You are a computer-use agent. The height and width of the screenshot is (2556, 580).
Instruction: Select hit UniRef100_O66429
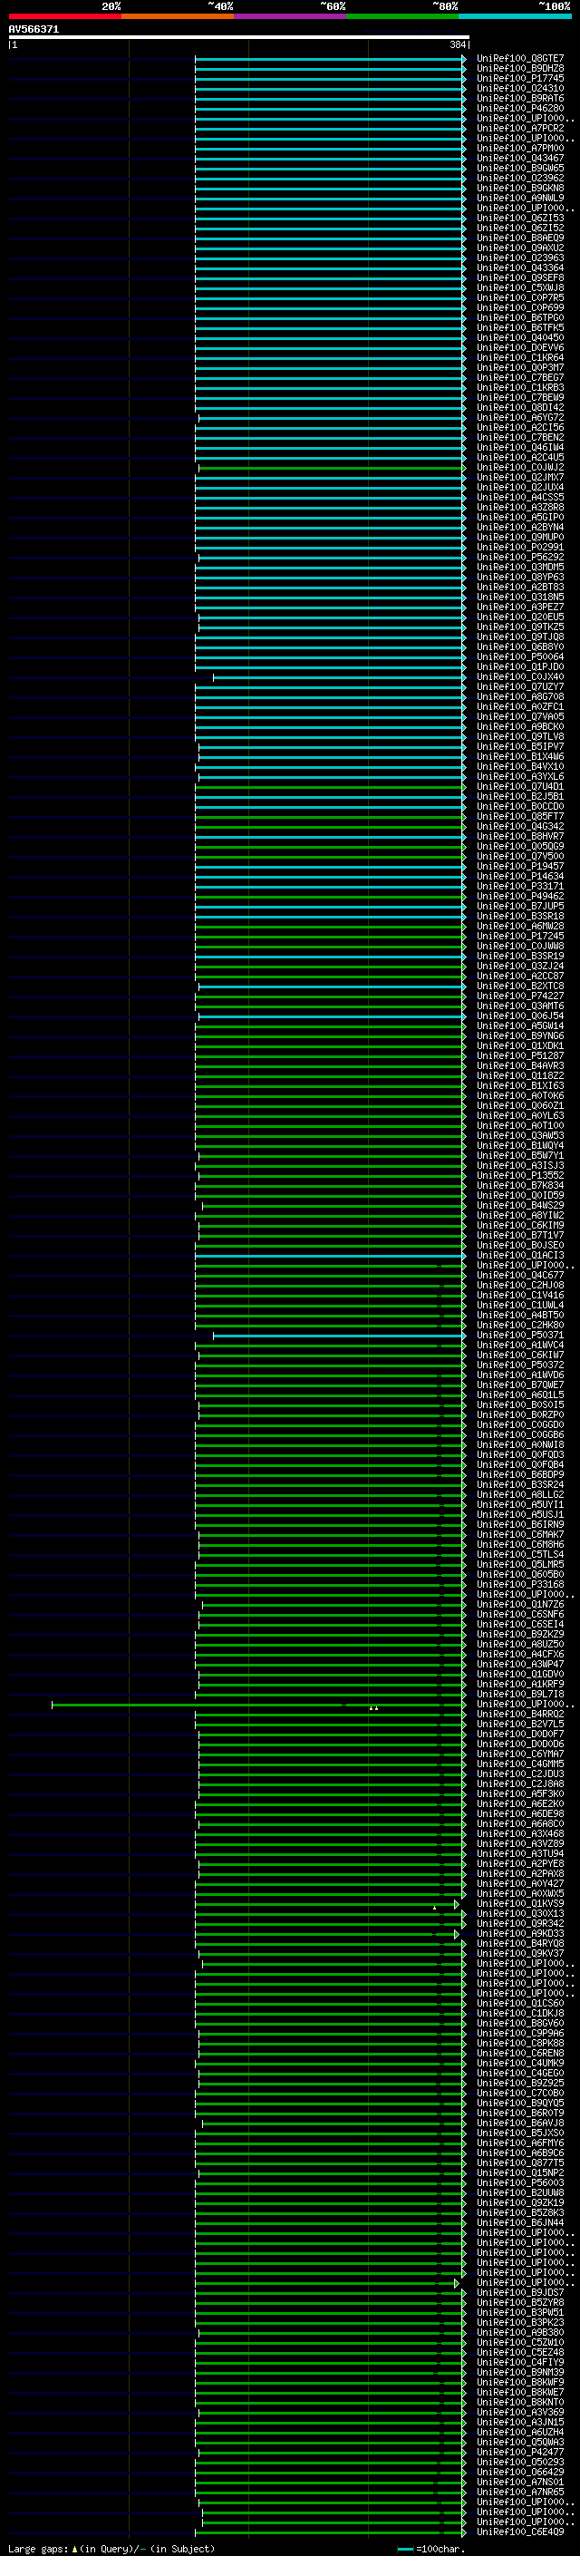coord(520,2472)
